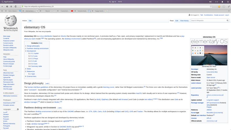Open the Random article sidebar link

(8, 45)
